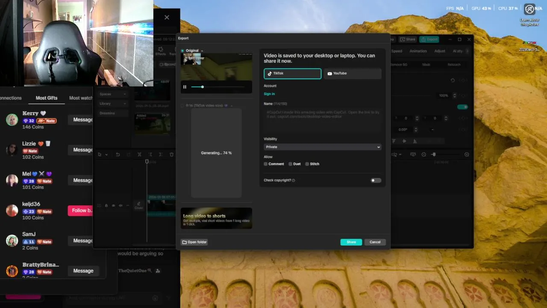Toggle the track lock icon
The image size is (547, 308).
[x=106, y=206]
